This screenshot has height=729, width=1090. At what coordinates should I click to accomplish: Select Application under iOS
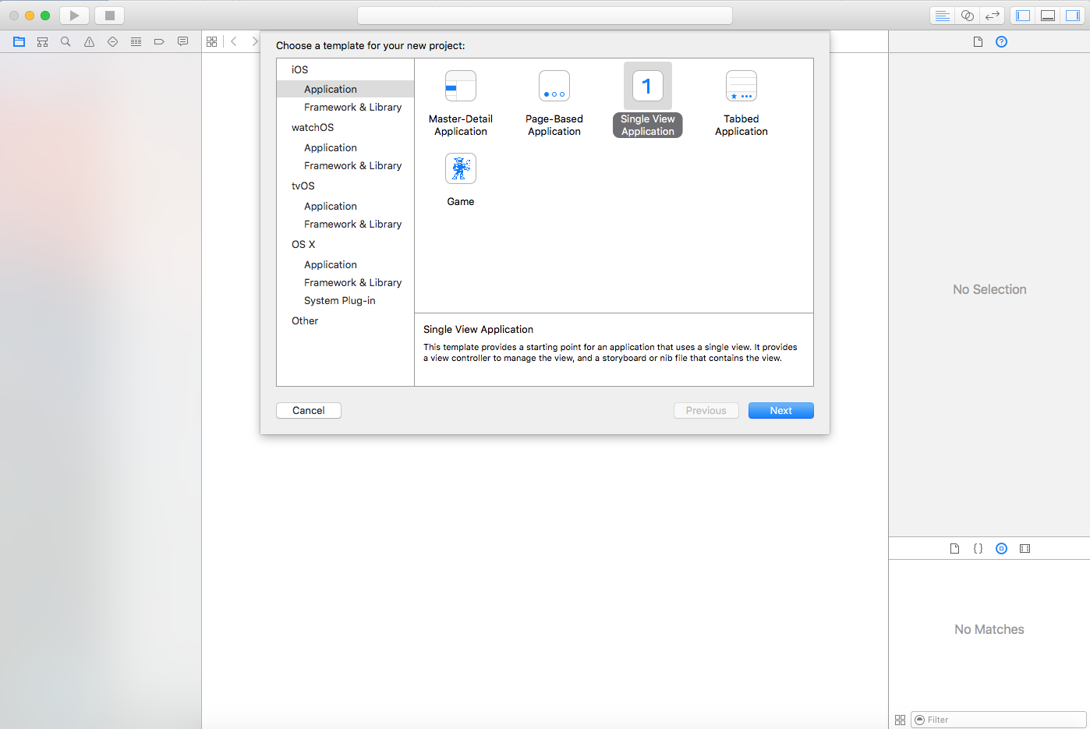[345, 89]
